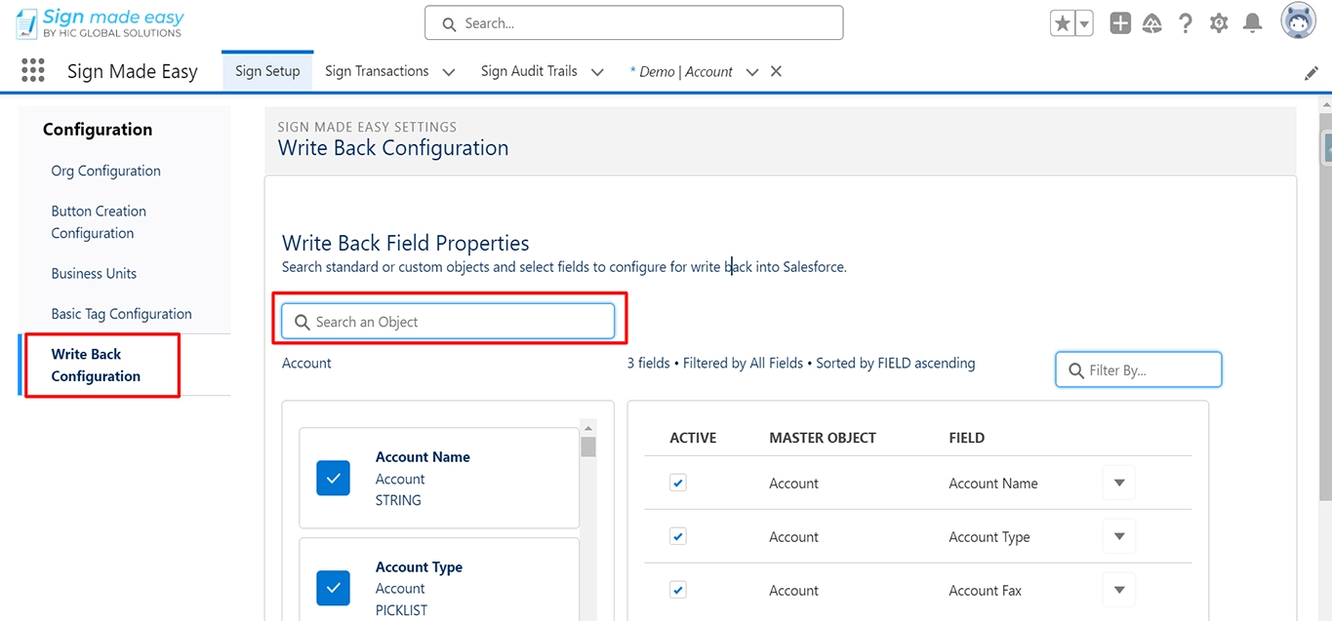Click the "Sign Made Easy" app name
The height and width of the screenshot is (621, 1332).
(x=132, y=72)
